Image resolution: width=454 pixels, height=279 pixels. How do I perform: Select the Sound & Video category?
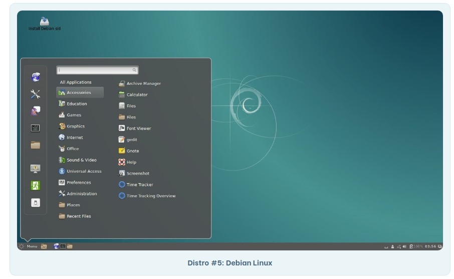tap(81, 160)
